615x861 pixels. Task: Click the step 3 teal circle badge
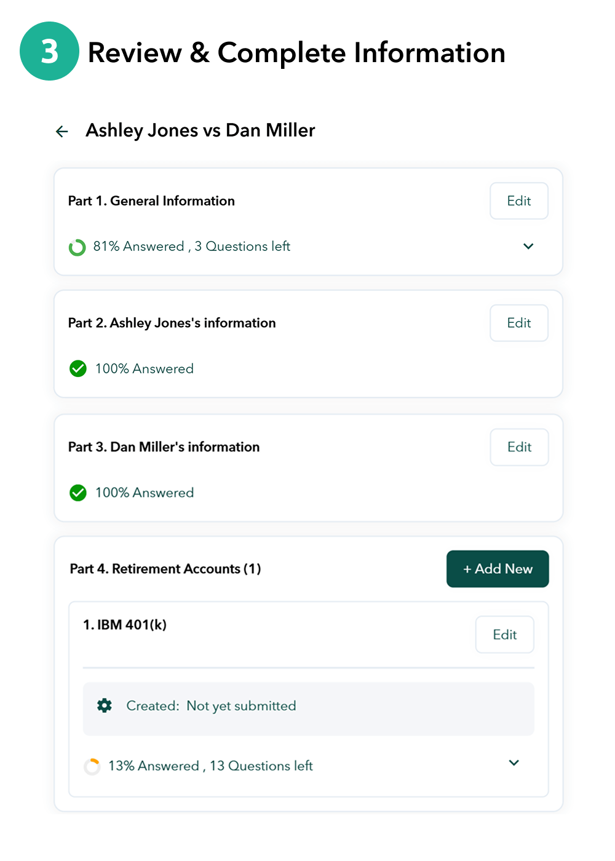pos(49,52)
